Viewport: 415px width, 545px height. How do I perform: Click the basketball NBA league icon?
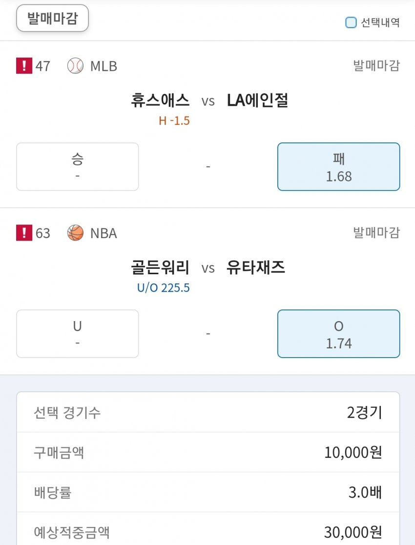click(75, 233)
